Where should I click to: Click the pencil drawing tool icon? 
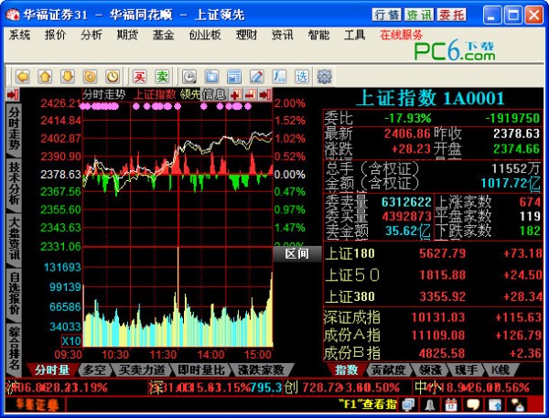pyautogui.click(x=256, y=76)
